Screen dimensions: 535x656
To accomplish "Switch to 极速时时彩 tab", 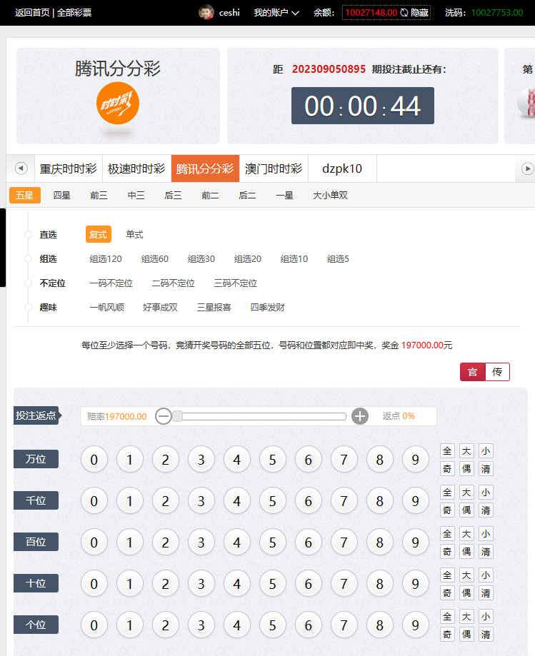I will click(x=136, y=168).
